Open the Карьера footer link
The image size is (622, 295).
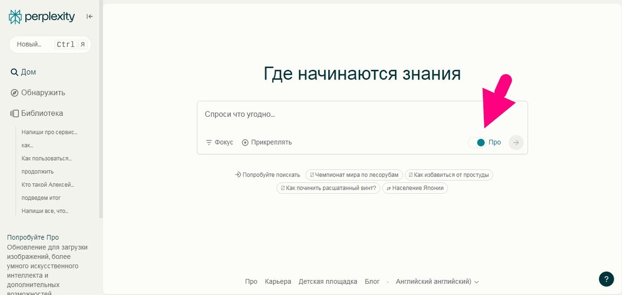click(x=278, y=282)
